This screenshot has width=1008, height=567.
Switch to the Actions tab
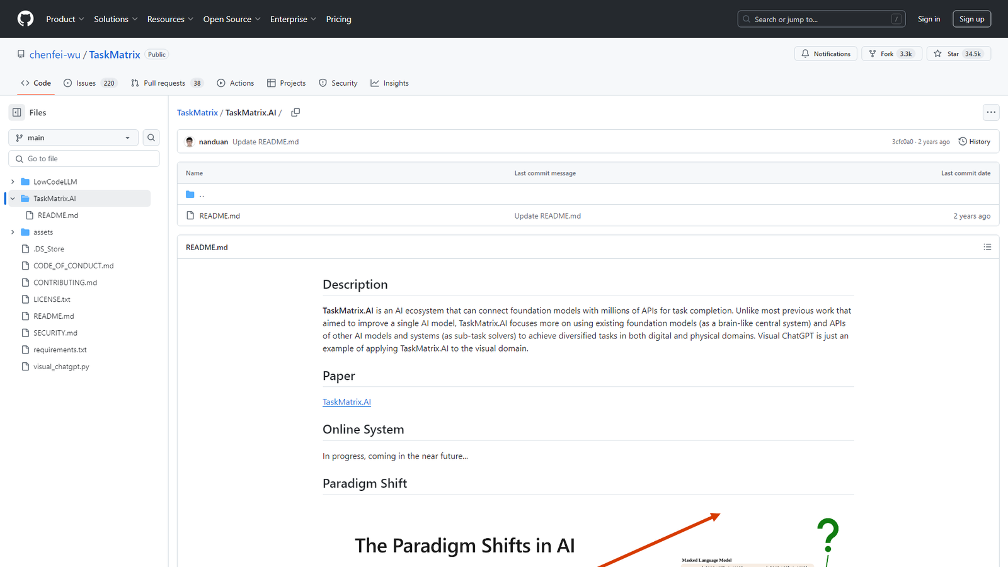pos(236,83)
